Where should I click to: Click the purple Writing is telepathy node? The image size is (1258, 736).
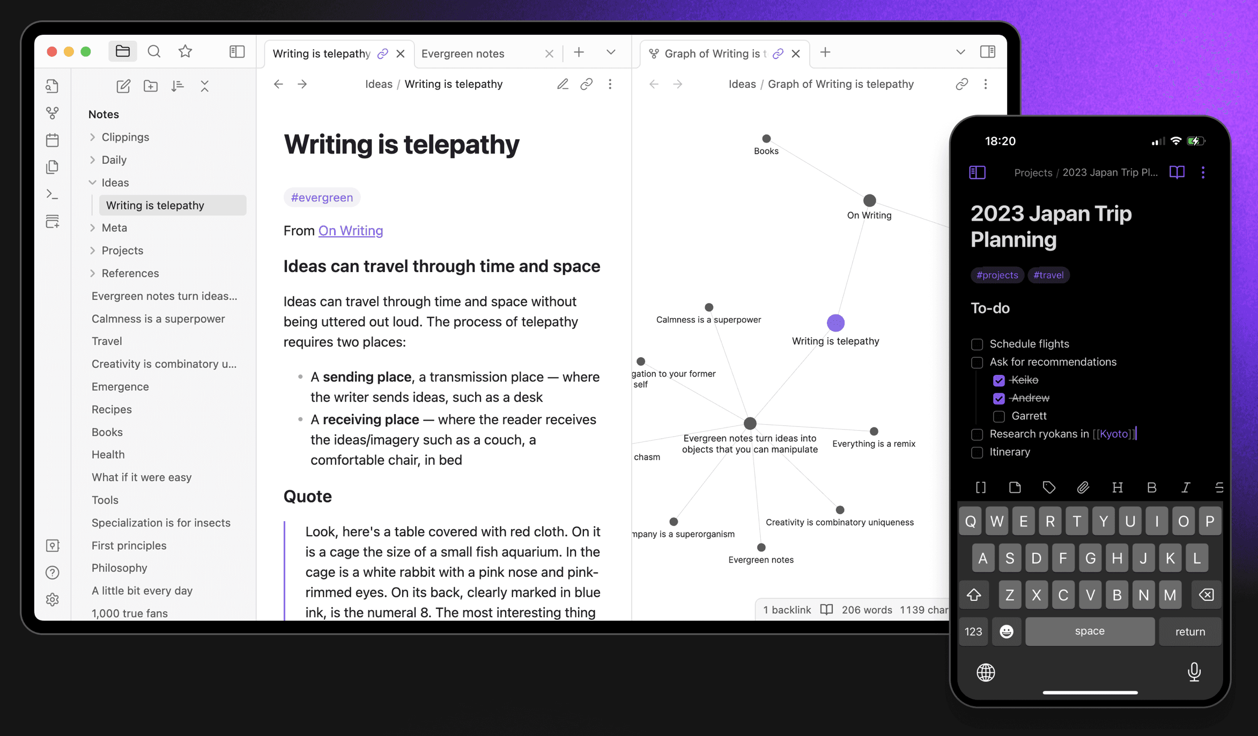[835, 323]
